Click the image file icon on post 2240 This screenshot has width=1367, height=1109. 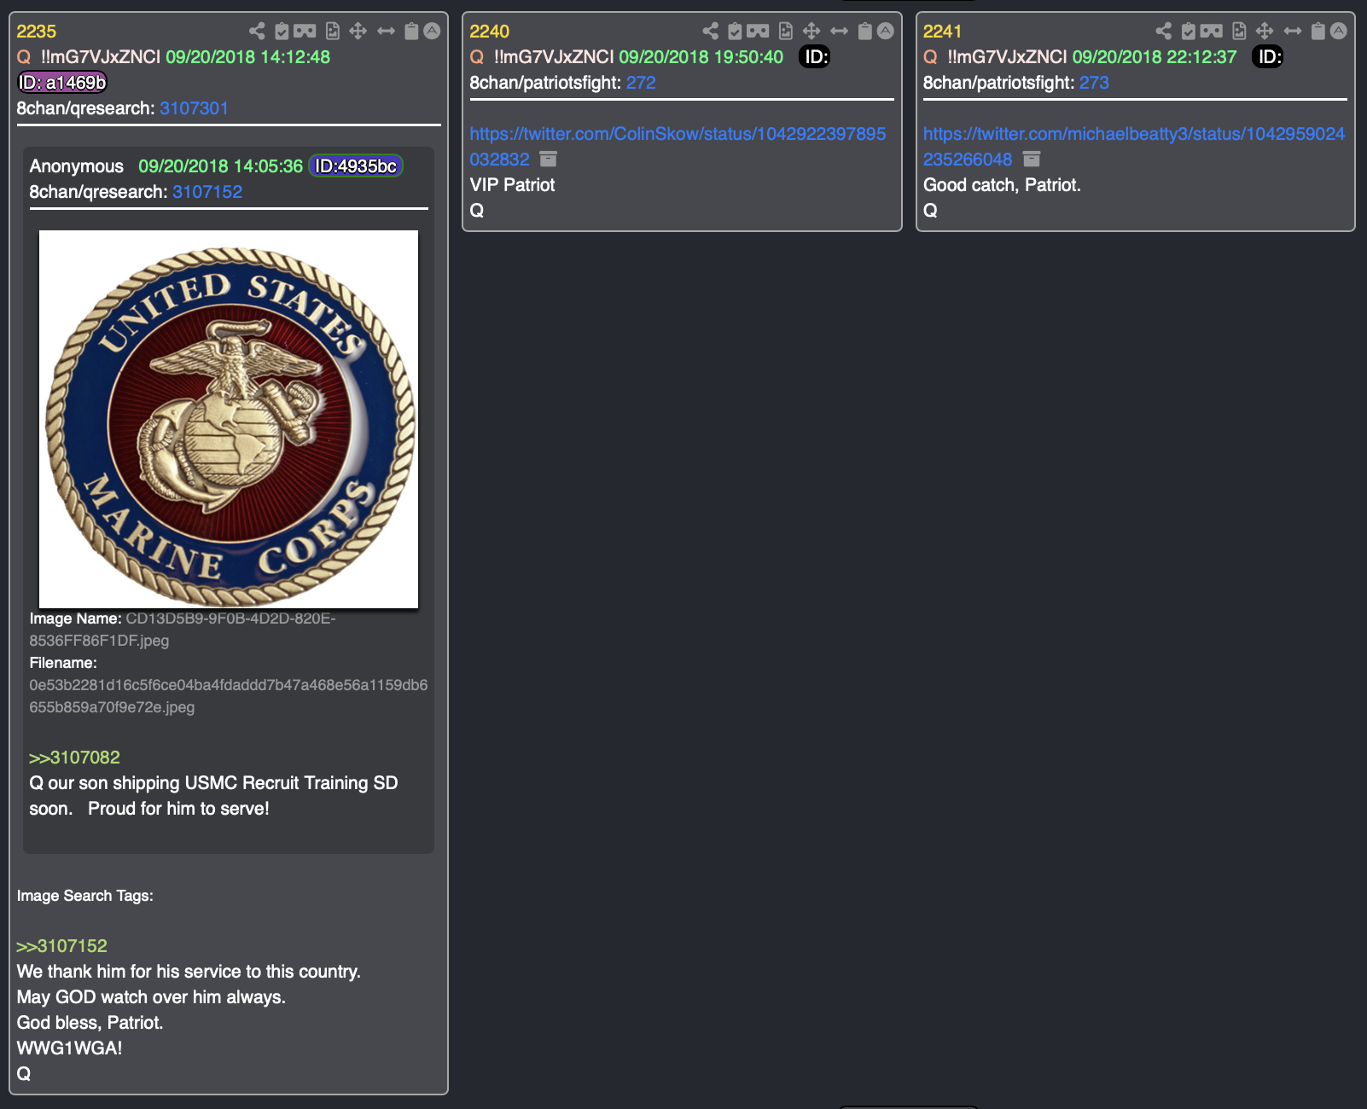[x=786, y=32]
